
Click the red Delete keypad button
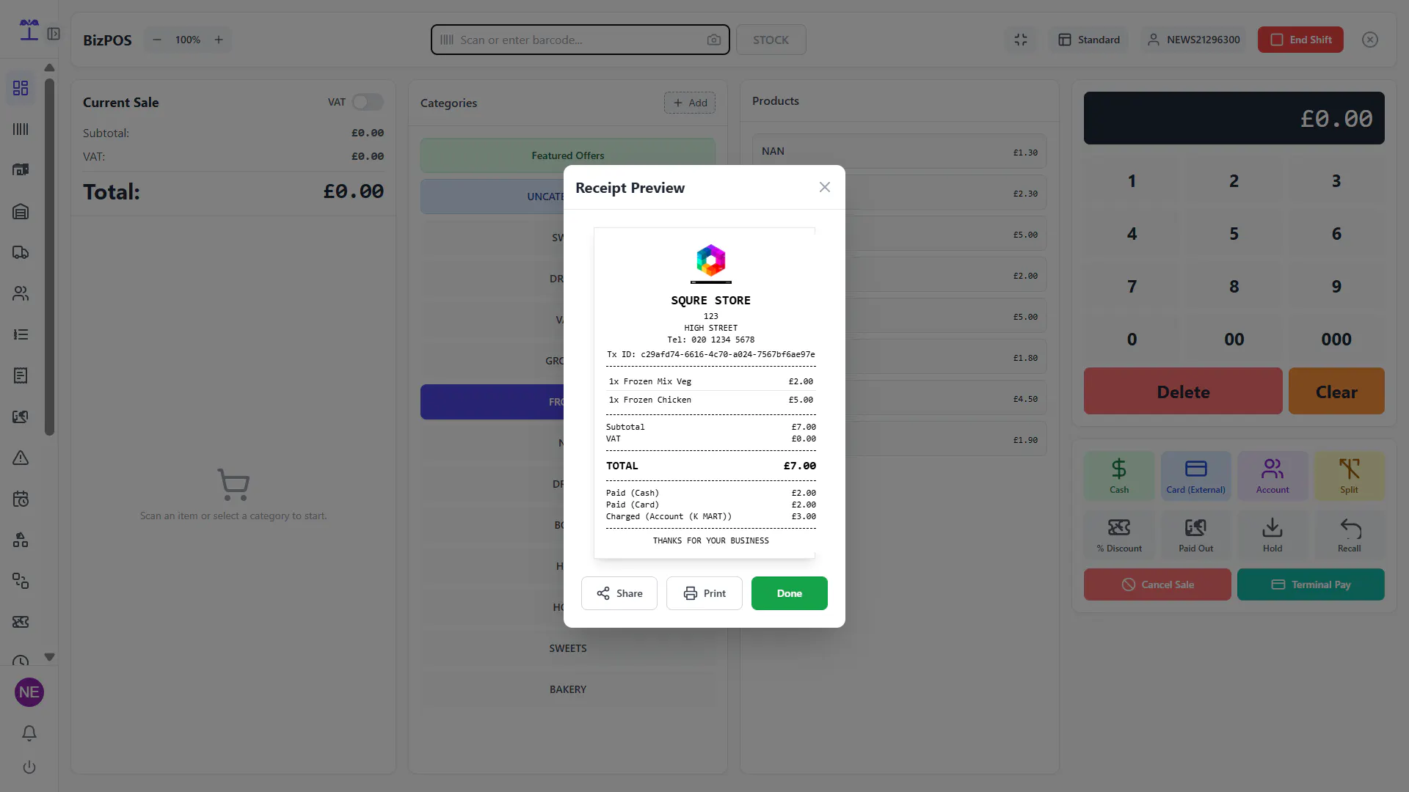(x=1183, y=392)
